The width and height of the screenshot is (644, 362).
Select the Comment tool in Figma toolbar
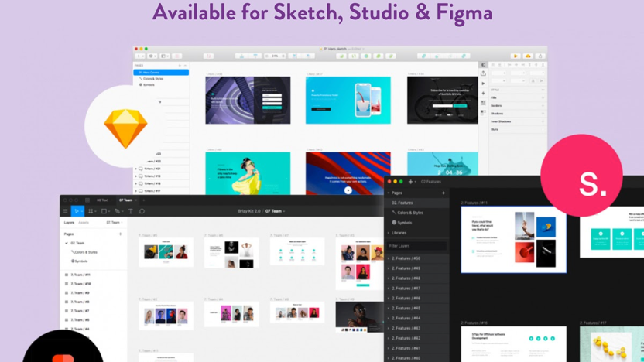click(x=142, y=211)
